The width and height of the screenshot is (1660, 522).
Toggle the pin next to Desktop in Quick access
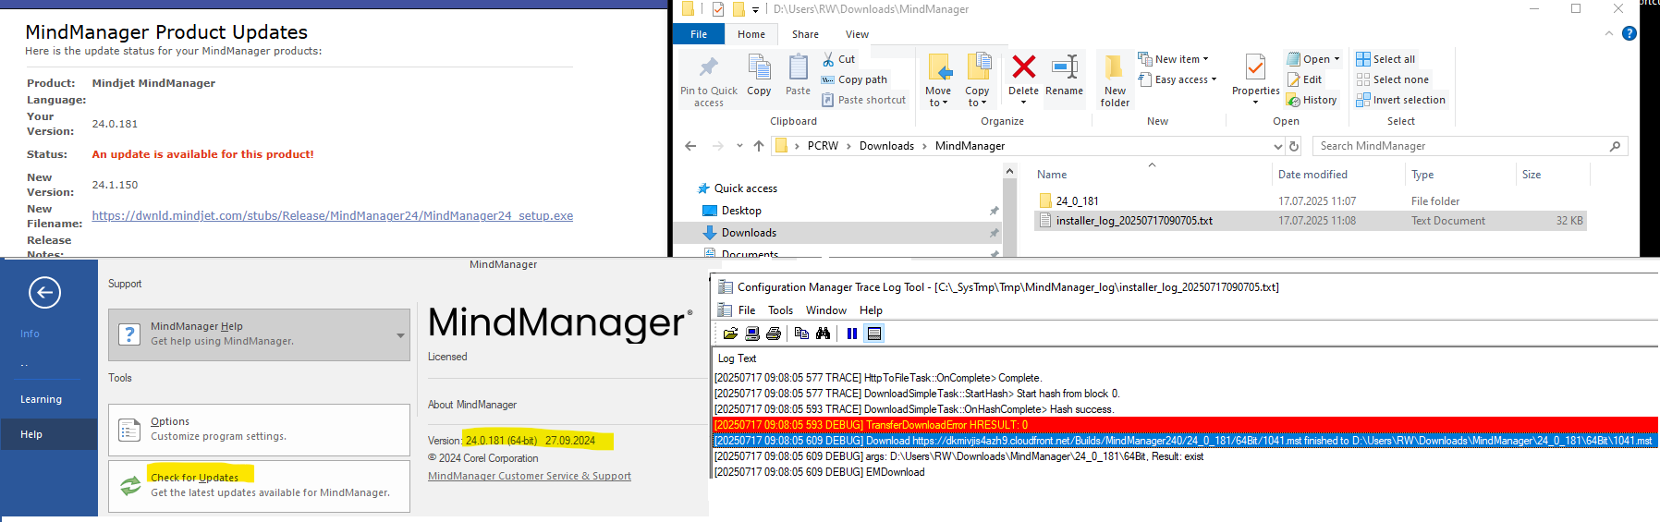click(994, 211)
